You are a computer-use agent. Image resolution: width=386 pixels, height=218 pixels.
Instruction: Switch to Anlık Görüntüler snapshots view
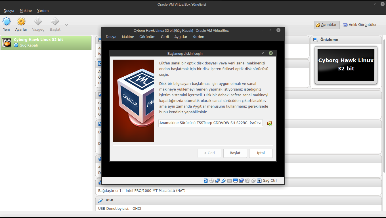360,25
